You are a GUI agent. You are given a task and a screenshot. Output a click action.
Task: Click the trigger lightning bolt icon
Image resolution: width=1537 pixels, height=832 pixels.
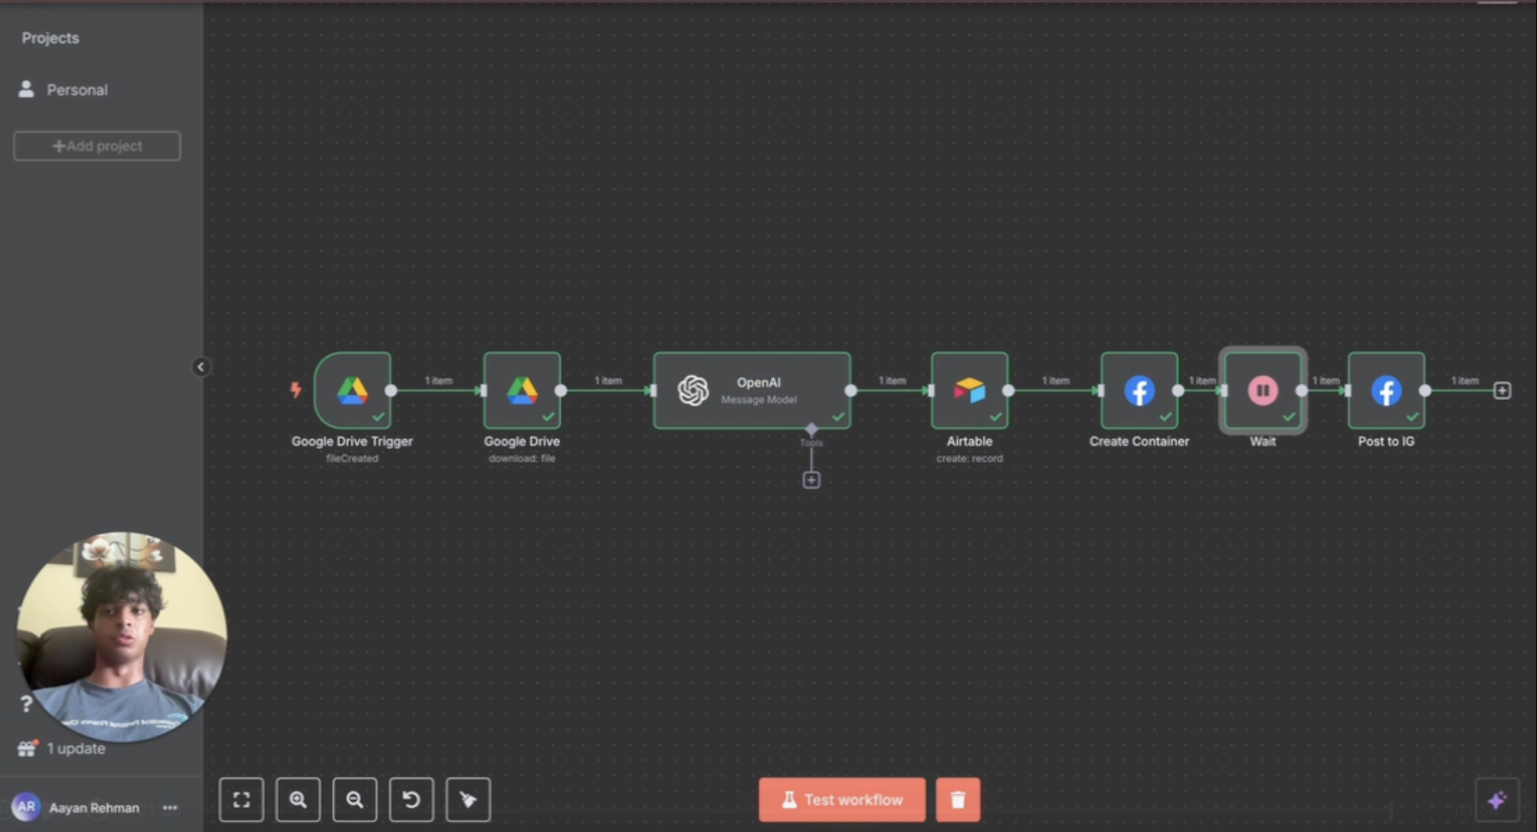296,390
